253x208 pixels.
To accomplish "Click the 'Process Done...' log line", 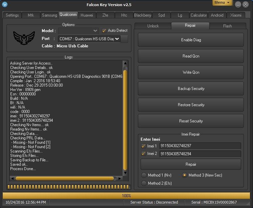I will tap(23, 169).
